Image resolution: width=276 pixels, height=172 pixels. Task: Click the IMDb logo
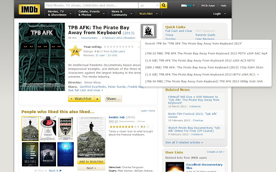29,9
